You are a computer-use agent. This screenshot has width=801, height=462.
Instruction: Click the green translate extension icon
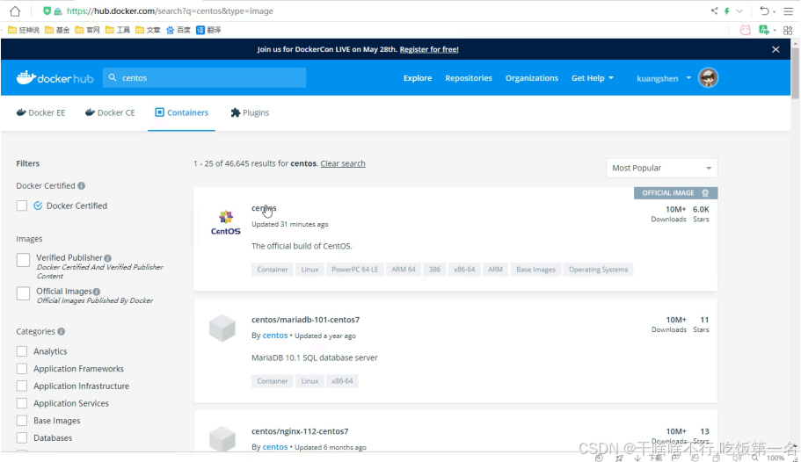(x=764, y=30)
